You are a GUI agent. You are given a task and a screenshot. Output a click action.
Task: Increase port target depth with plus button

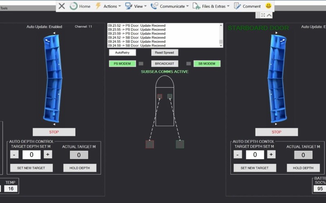(x=48, y=154)
